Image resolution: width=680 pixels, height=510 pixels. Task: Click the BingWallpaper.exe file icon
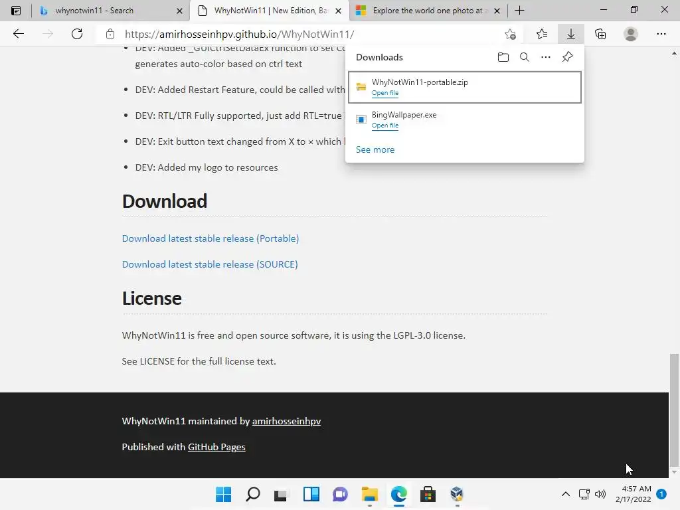361,120
